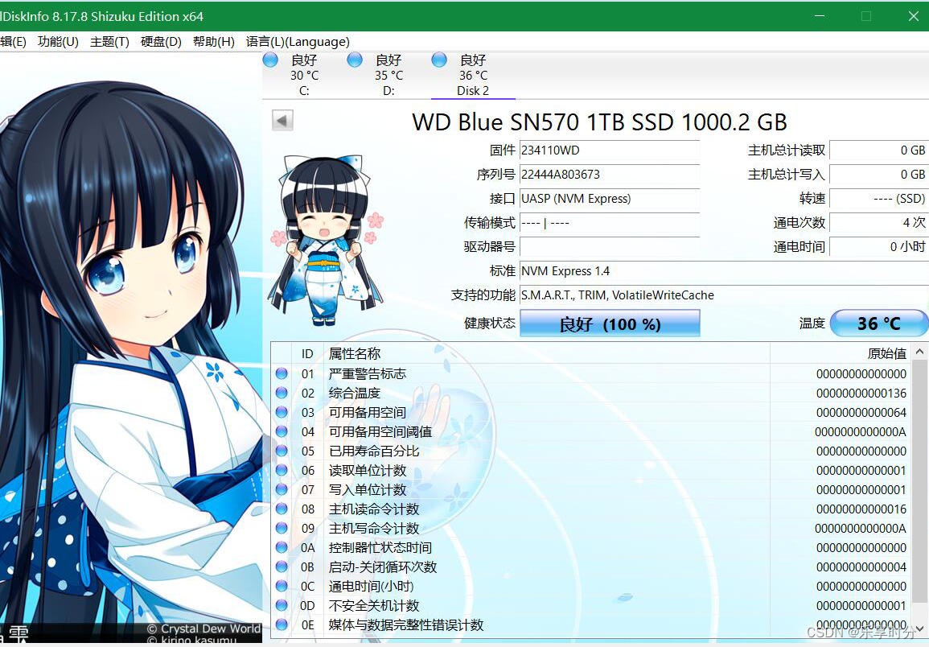This screenshot has height=647, width=929.
Task: Click the 序列号 input field
Action: click(x=609, y=174)
